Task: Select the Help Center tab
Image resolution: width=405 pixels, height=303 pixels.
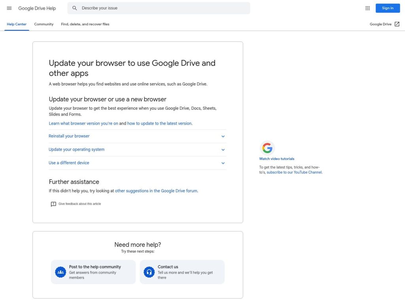Action: pyautogui.click(x=17, y=24)
